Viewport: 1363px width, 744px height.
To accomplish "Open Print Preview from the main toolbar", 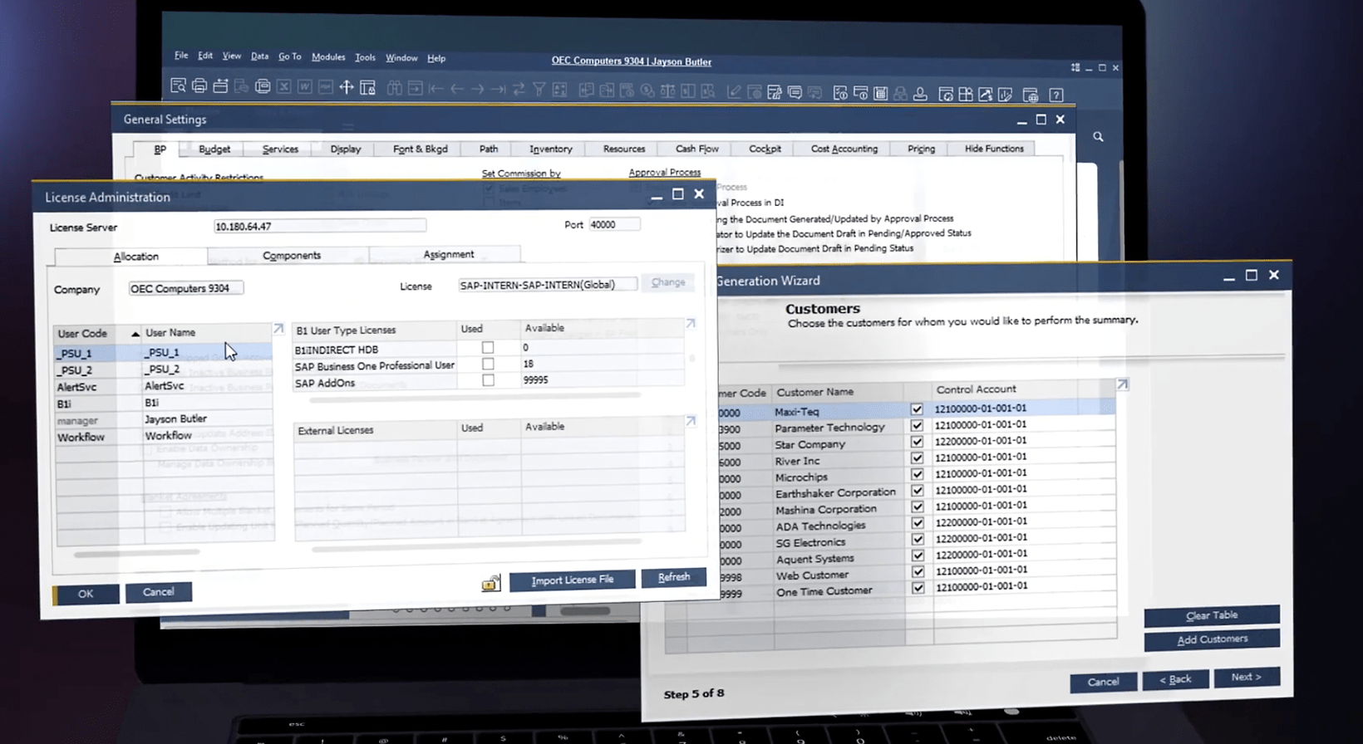I will tap(178, 86).
